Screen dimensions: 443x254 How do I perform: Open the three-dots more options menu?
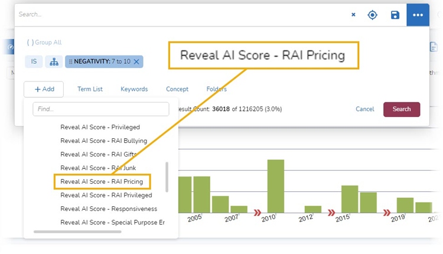(418, 15)
